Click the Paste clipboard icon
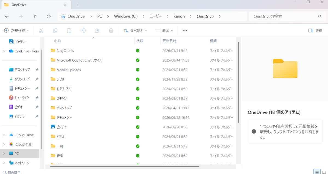This screenshot has height=174, width=328. tap(69, 31)
